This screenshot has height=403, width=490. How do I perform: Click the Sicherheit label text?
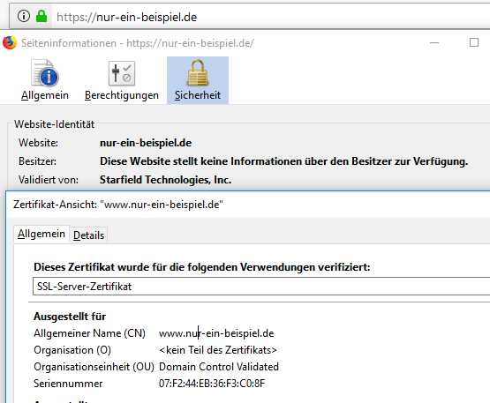click(x=198, y=95)
